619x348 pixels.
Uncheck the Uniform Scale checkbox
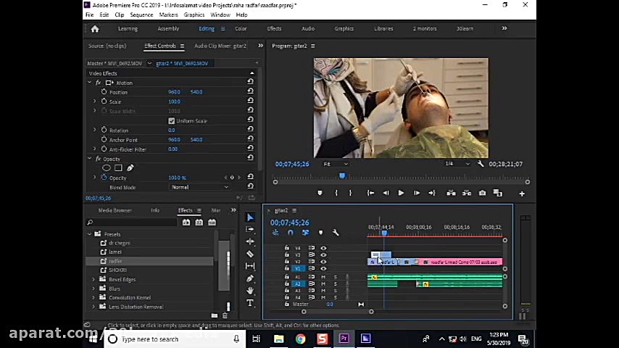tap(172, 121)
